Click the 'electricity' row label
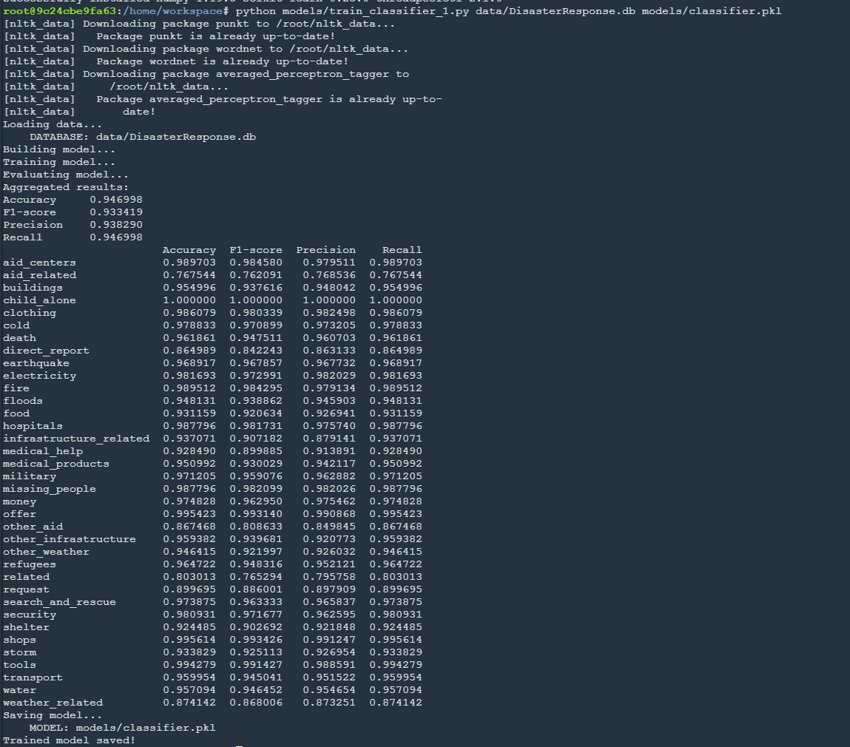The image size is (850, 747). click(39, 376)
